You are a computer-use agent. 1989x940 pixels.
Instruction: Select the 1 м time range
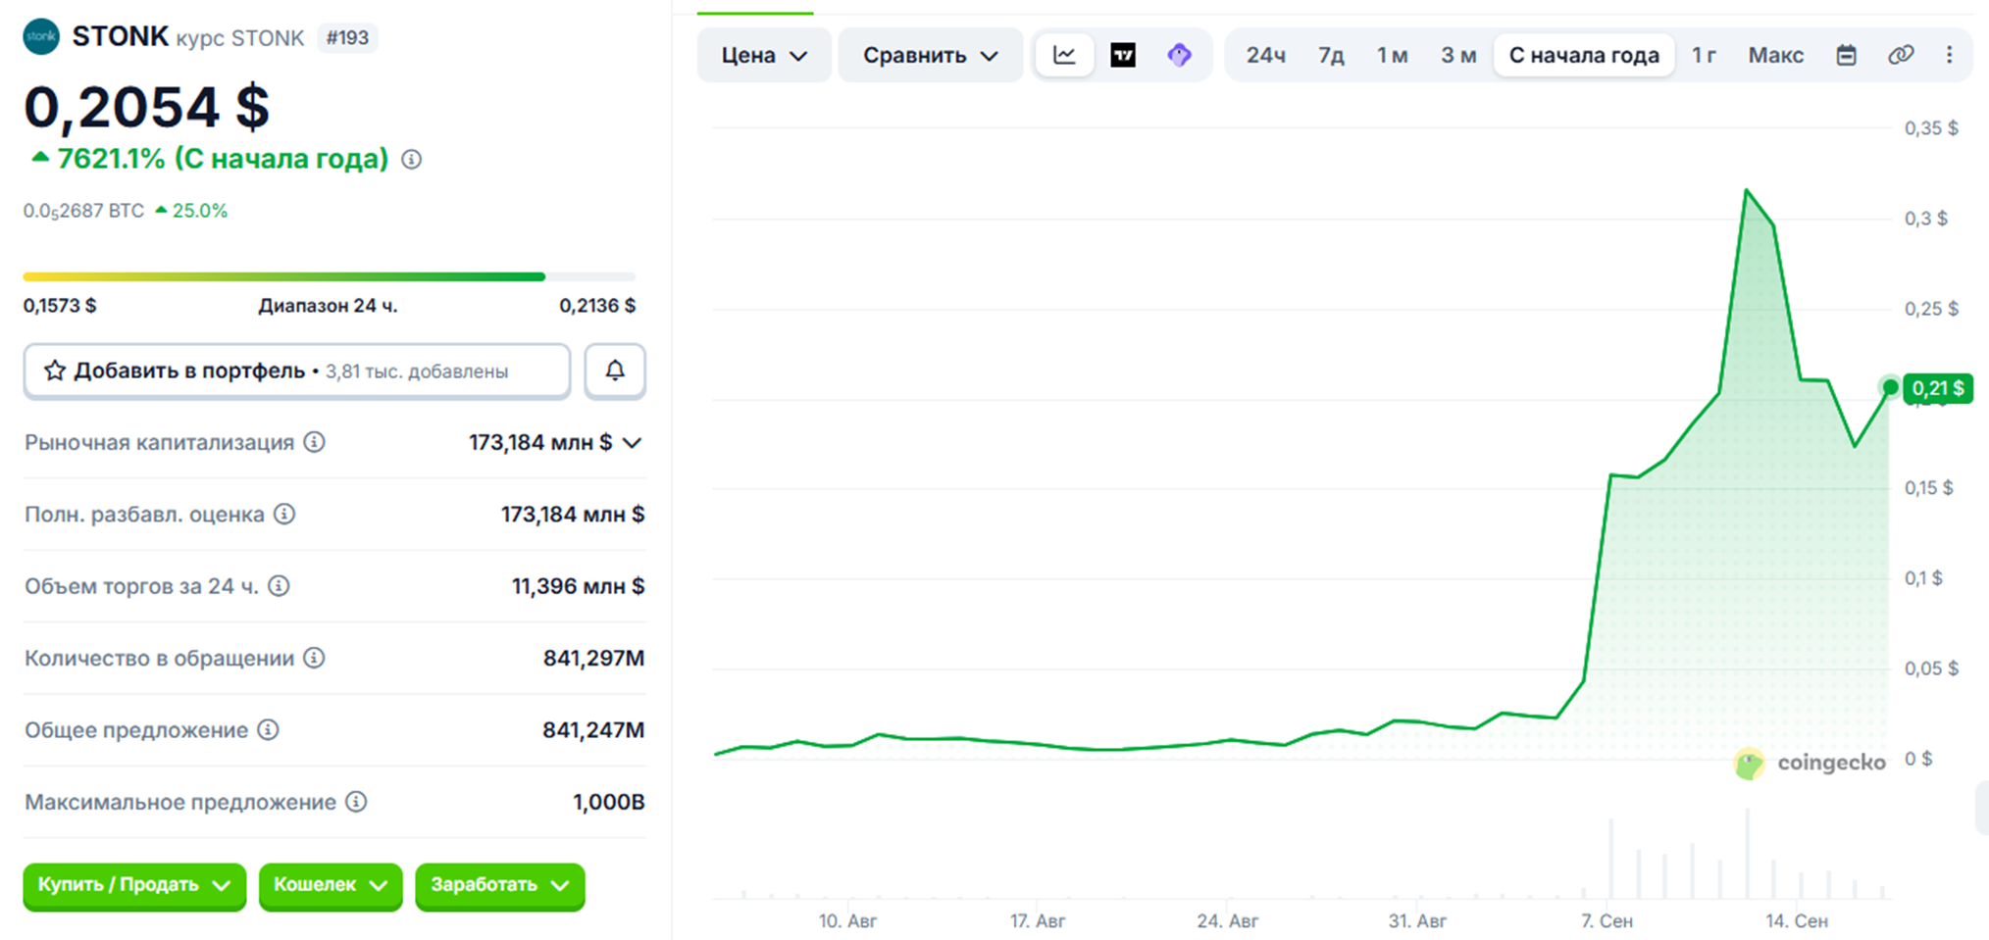point(1393,55)
